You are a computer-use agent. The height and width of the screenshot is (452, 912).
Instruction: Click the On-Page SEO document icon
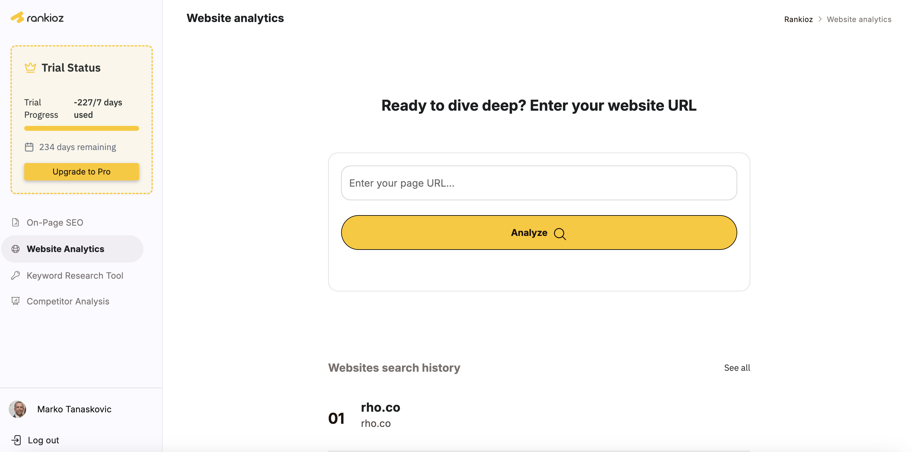[x=16, y=222]
